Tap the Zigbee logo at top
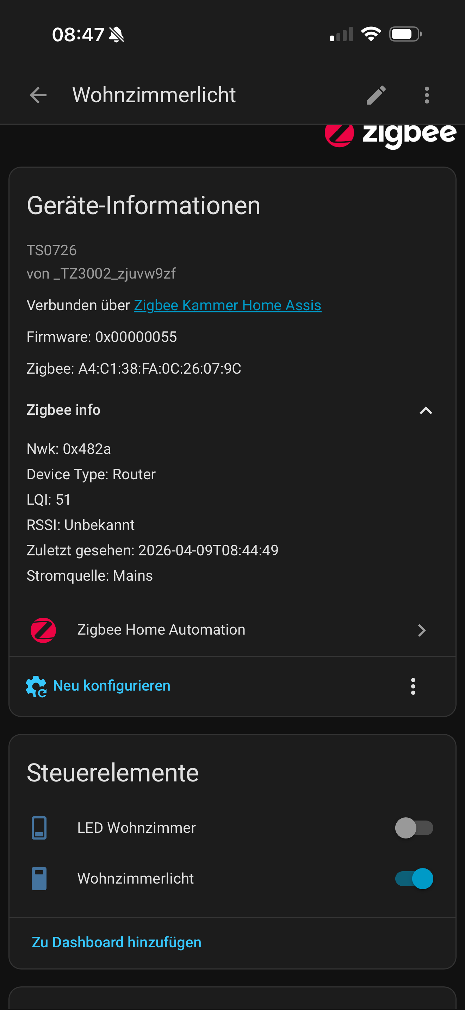Viewport: 465px width, 1010px height. (390, 135)
